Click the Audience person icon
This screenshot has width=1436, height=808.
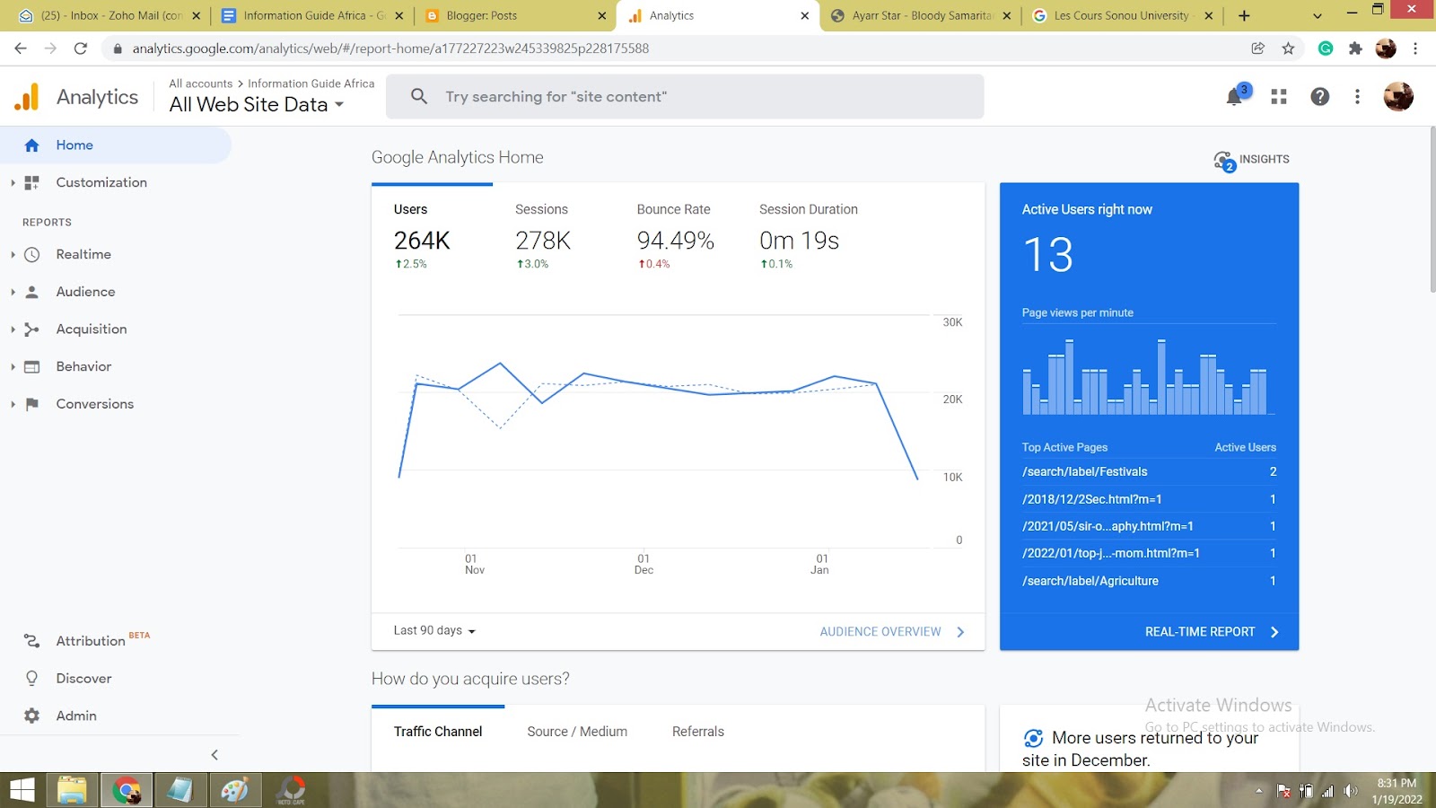point(32,292)
